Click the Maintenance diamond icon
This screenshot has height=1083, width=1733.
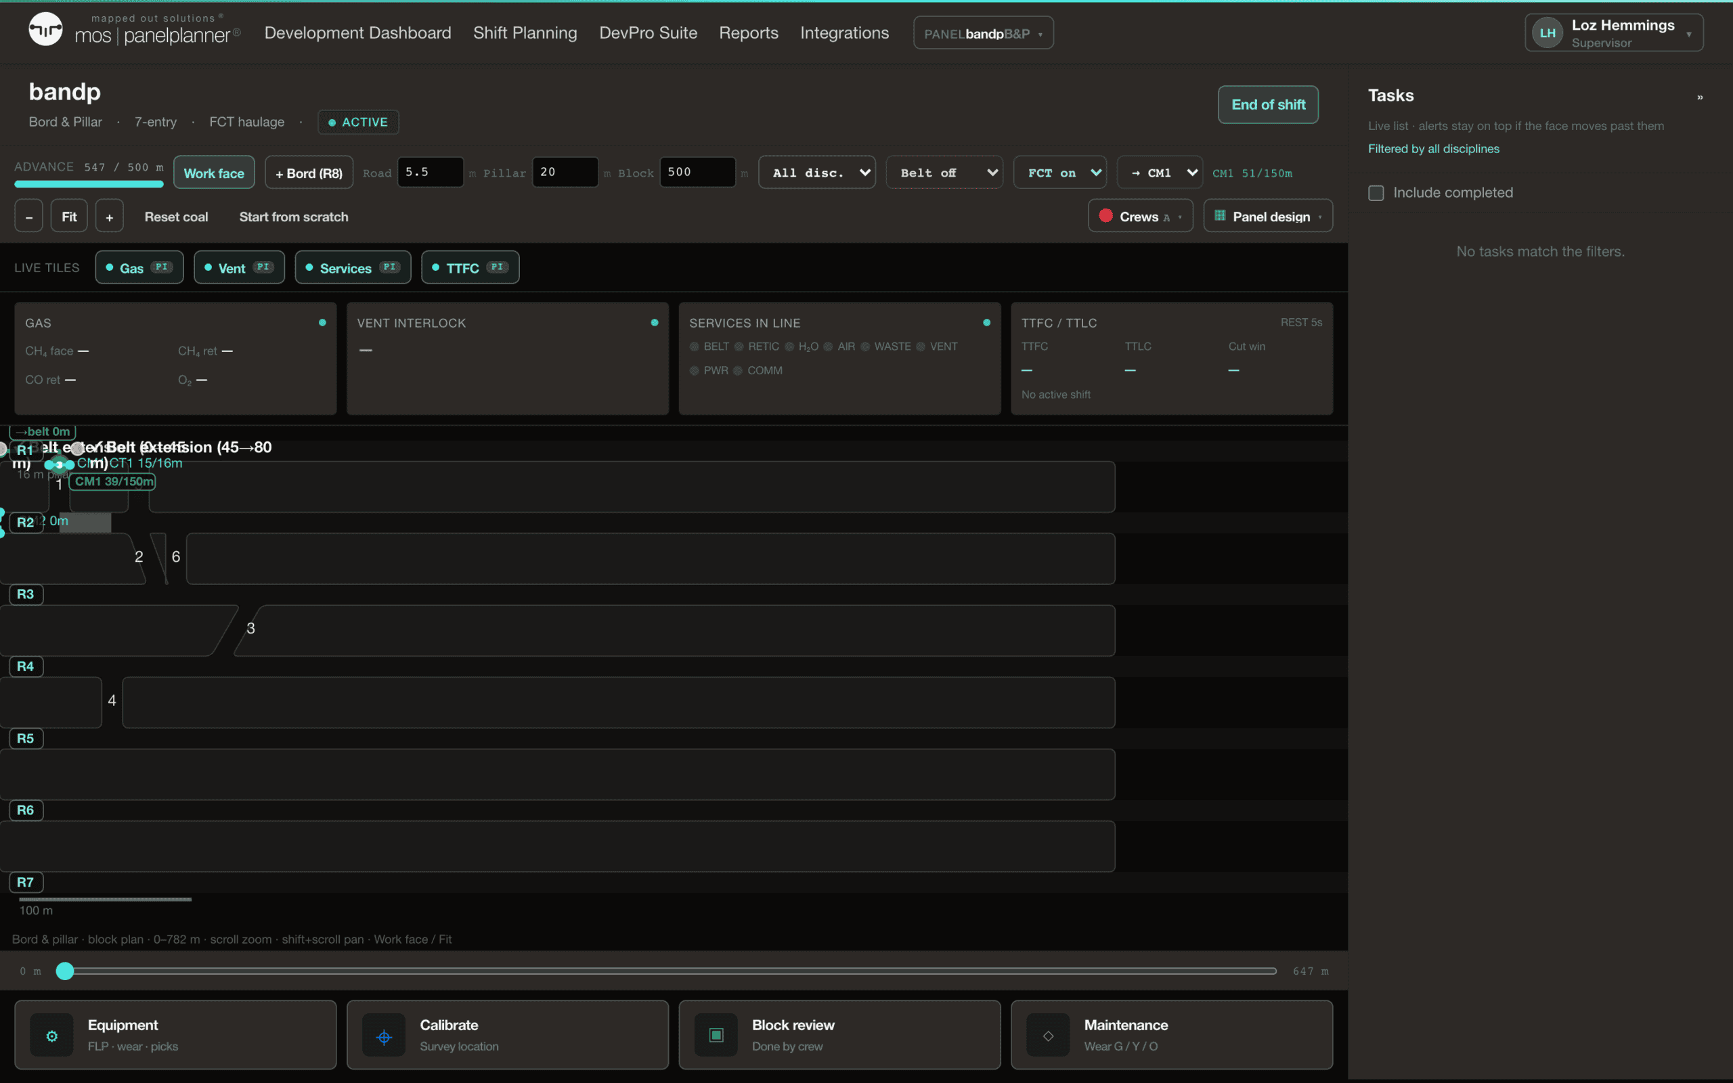coord(1048,1035)
